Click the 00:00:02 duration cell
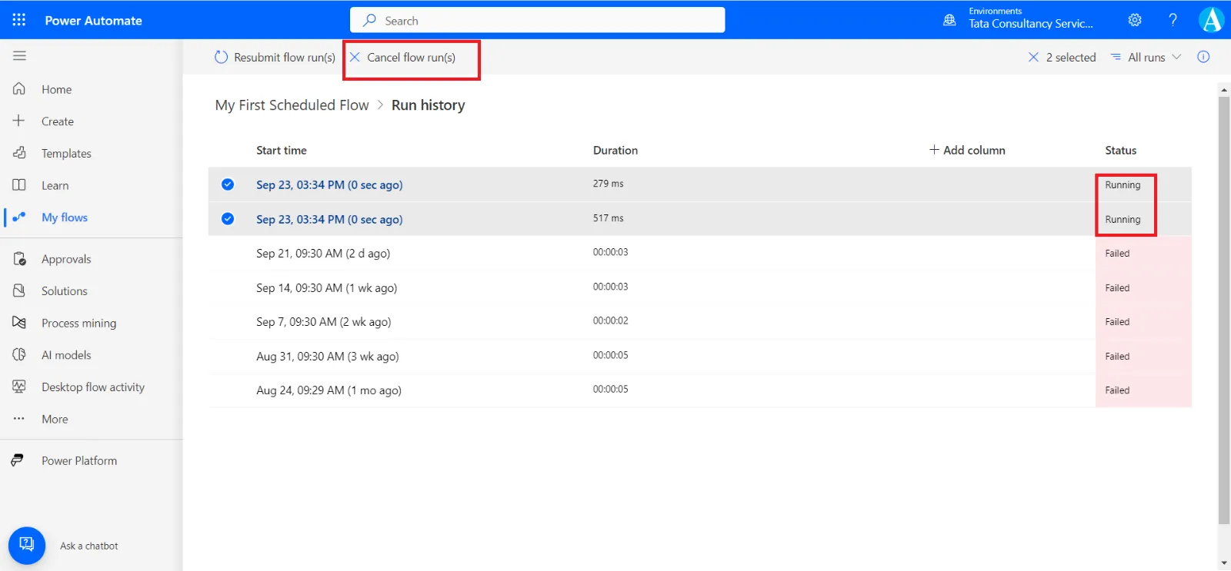Image resolution: width=1231 pixels, height=571 pixels. pos(610,320)
